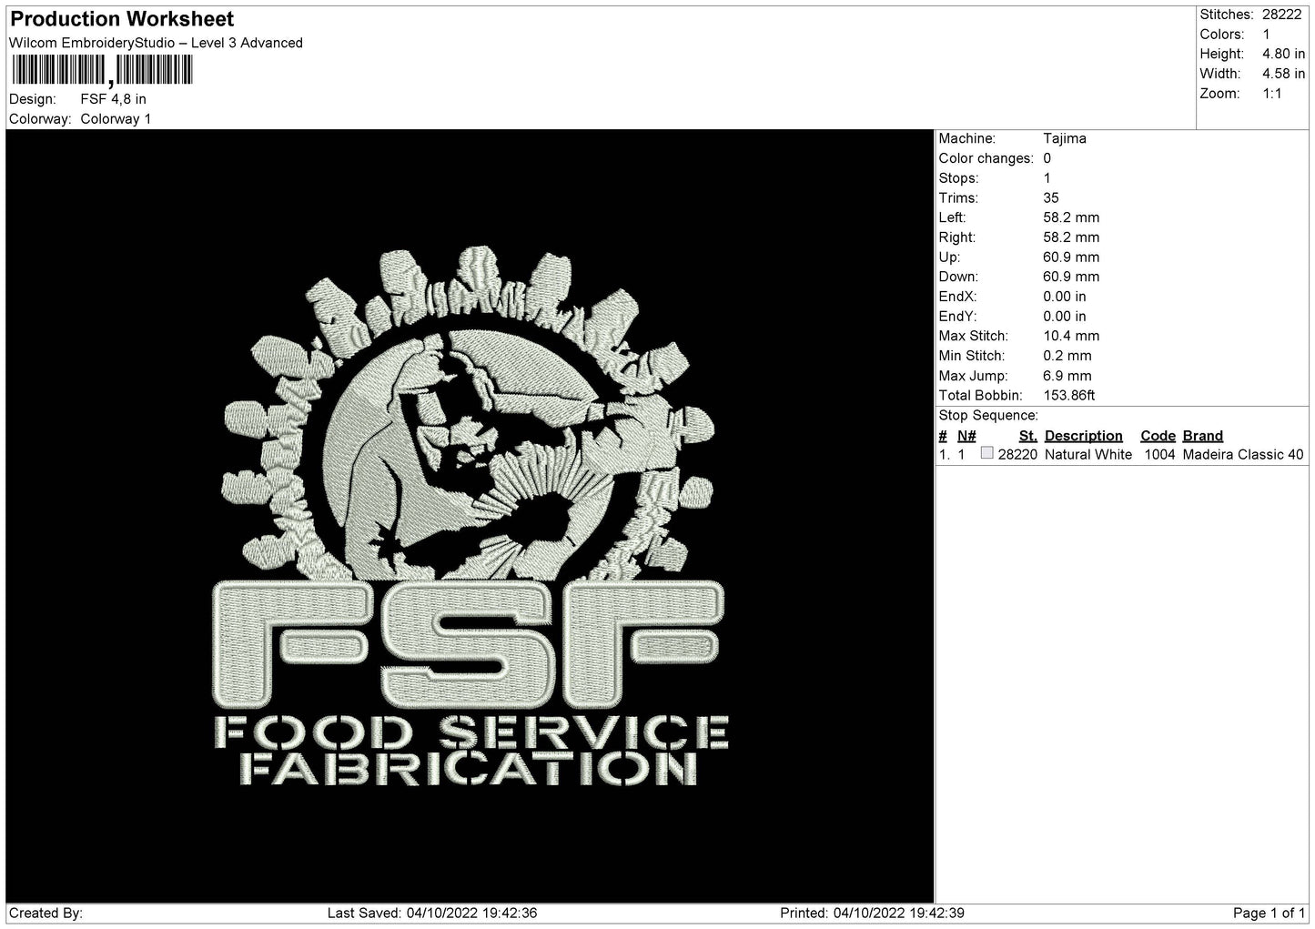Click the Machine value Tajima

coord(1064,138)
